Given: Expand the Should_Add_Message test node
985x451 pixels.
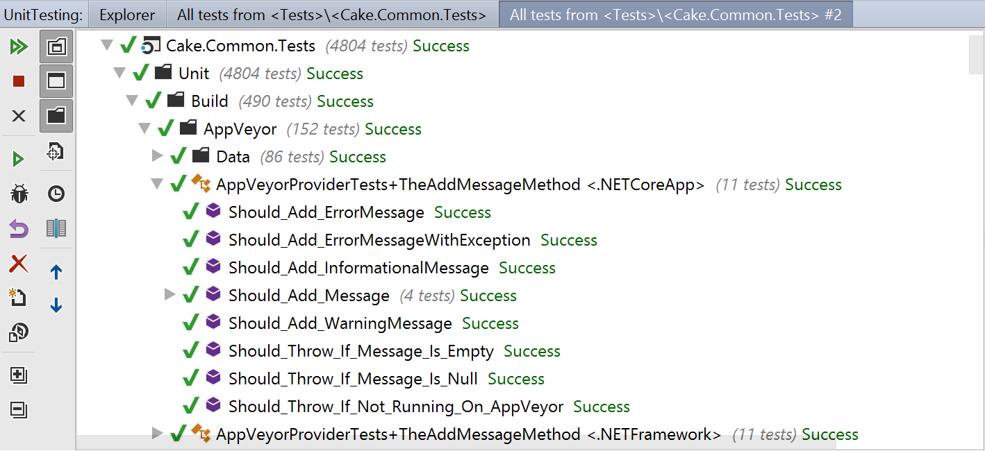Looking at the screenshot, I should (x=170, y=295).
